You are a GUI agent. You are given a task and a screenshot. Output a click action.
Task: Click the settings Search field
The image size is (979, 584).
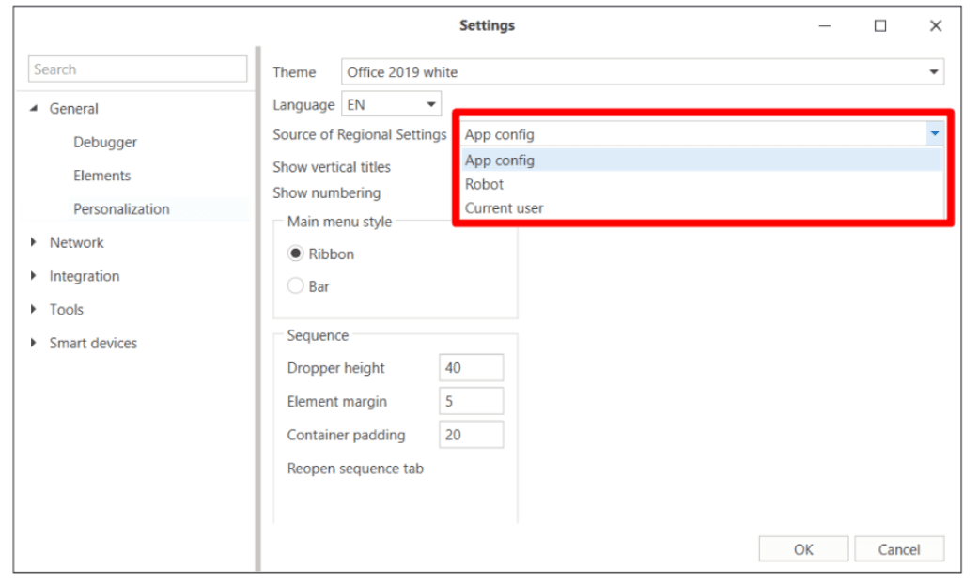point(138,69)
